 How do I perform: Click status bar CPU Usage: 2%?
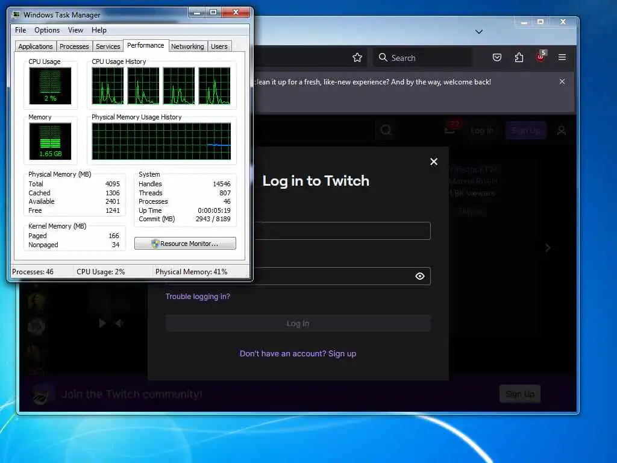click(x=101, y=272)
